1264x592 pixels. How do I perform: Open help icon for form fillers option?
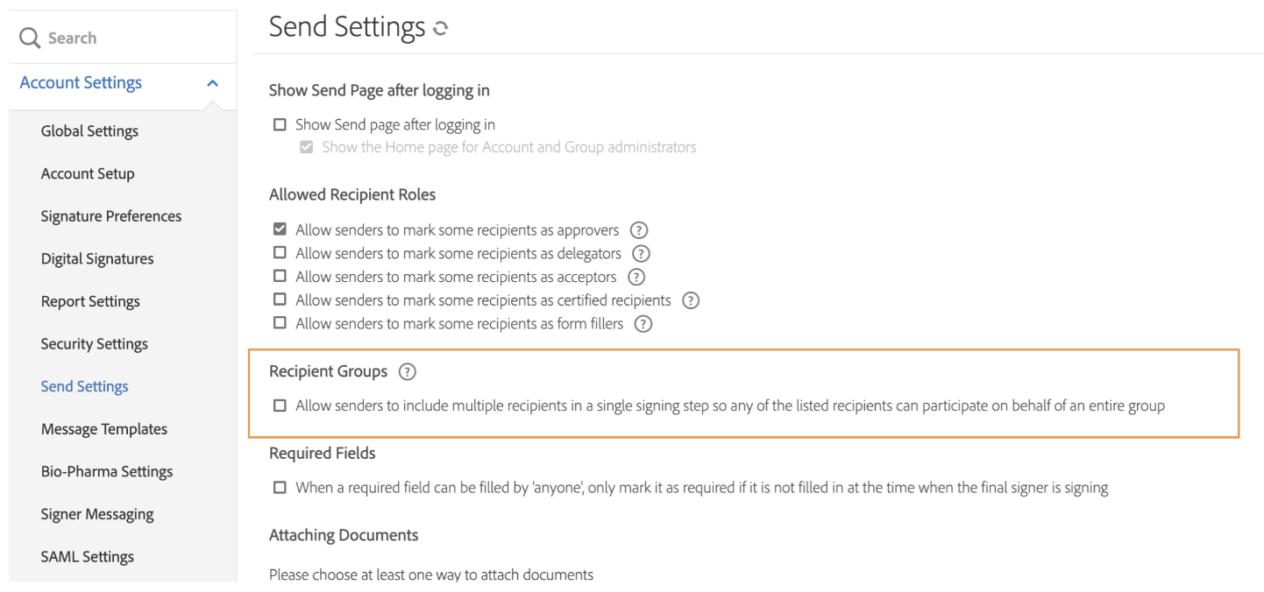point(643,324)
